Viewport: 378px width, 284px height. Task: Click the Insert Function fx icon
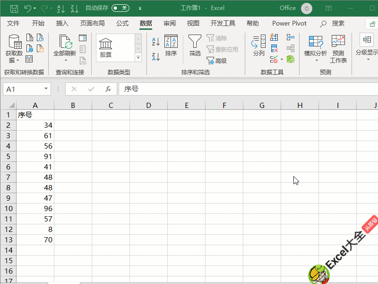pyautogui.click(x=108, y=89)
